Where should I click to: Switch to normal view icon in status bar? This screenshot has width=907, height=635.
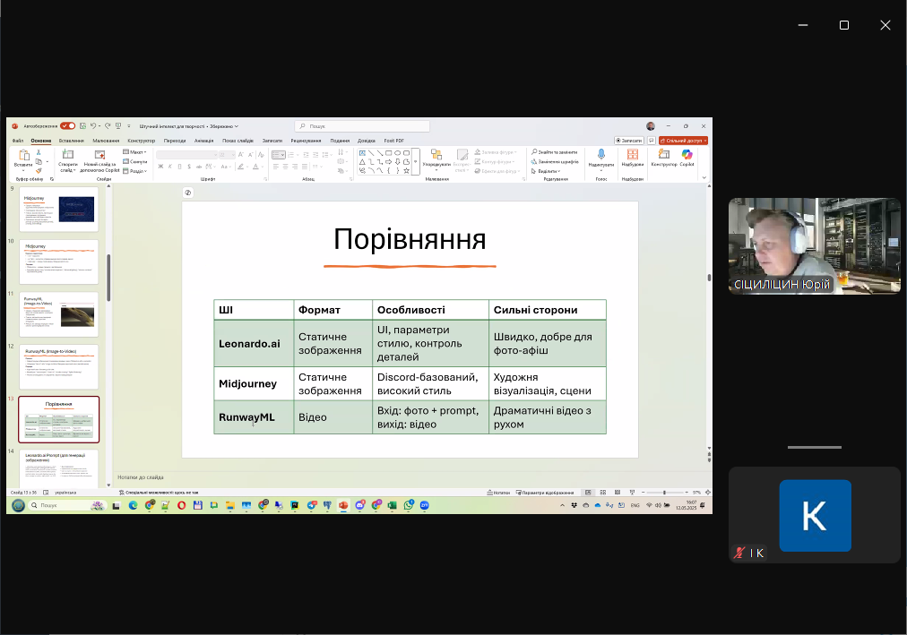click(x=588, y=493)
